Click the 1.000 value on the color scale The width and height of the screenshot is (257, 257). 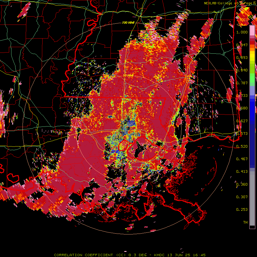(242, 32)
